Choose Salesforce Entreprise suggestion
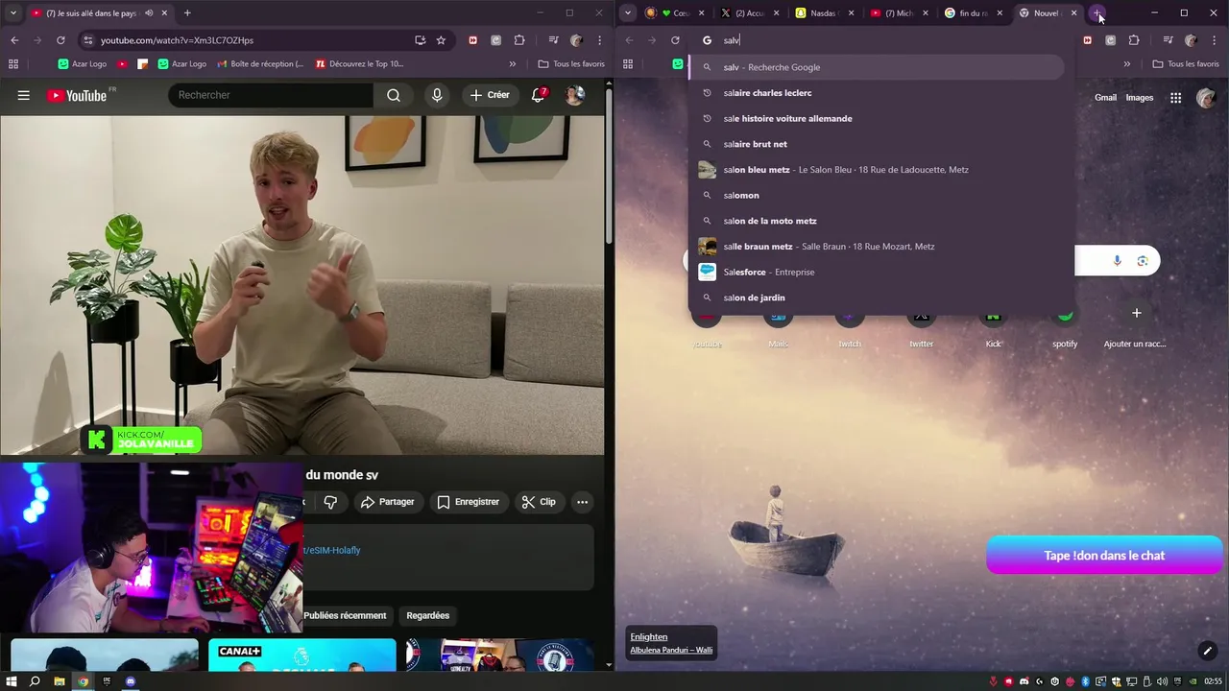The image size is (1229, 691). pos(877,272)
